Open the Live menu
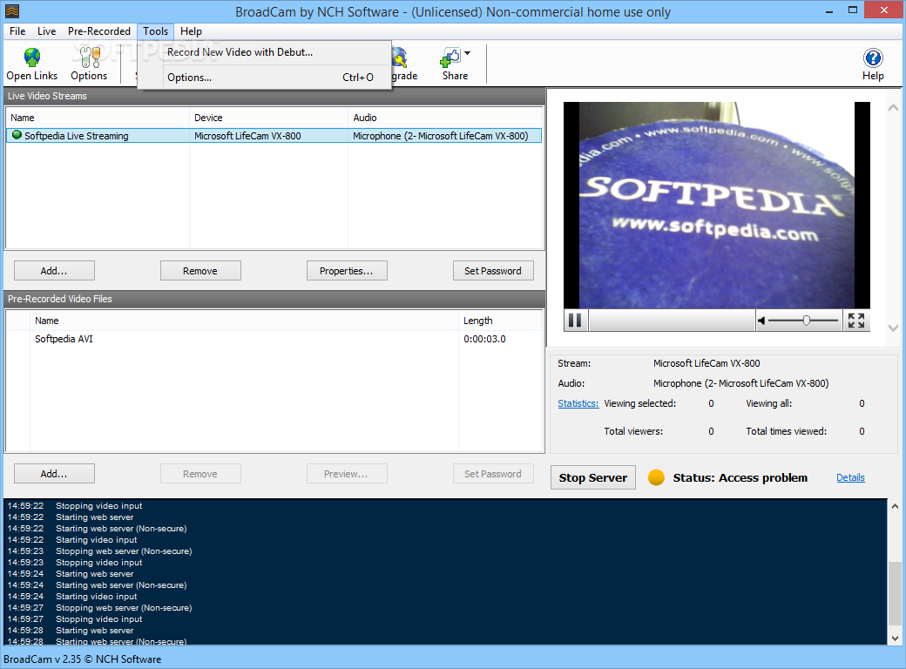This screenshot has height=669, width=906. pyautogui.click(x=47, y=31)
